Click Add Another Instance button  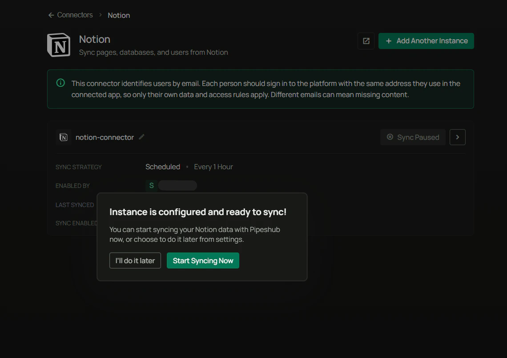[x=426, y=41]
